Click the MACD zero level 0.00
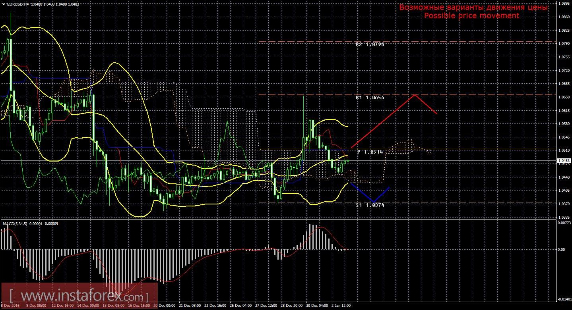The width and height of the screenshot is (572, 310). tap(562, 250)
